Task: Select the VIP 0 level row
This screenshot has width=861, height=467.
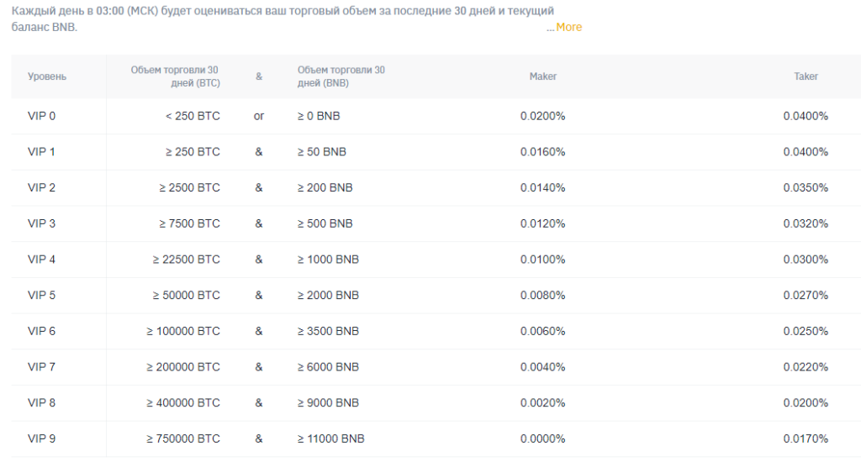Action: point(436,117)
